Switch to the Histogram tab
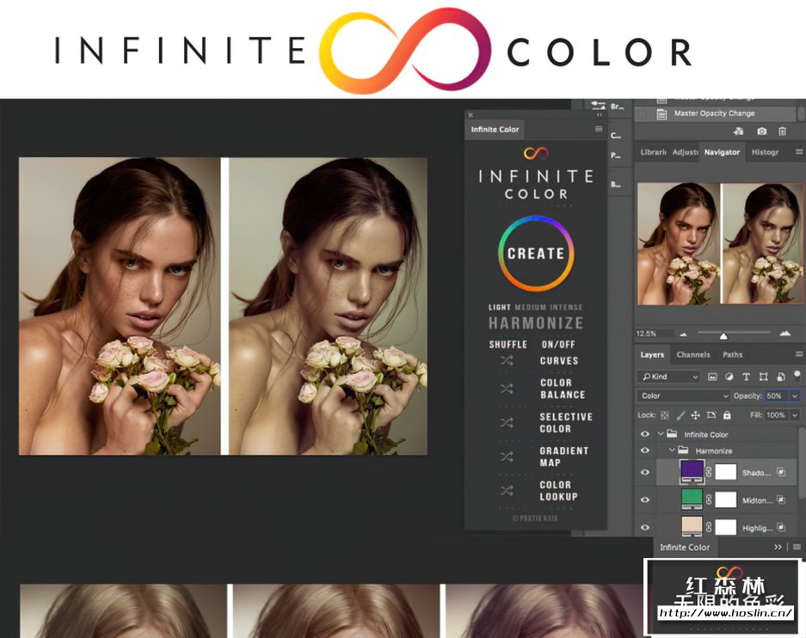The width and height of the screenshot is (806, 638). point(765,152)
